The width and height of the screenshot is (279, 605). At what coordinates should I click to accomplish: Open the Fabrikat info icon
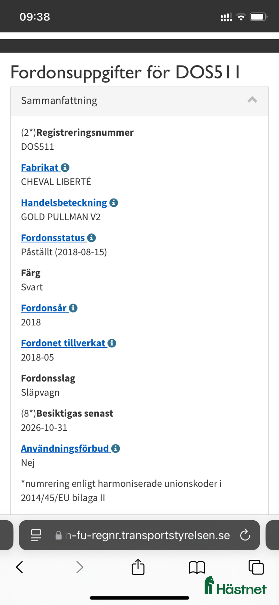pyautogui.click(x=65, y=167)
